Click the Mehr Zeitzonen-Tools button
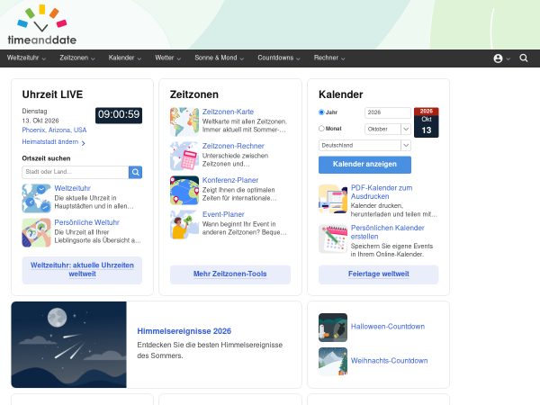540x405 pixels. tap(230, 274)
